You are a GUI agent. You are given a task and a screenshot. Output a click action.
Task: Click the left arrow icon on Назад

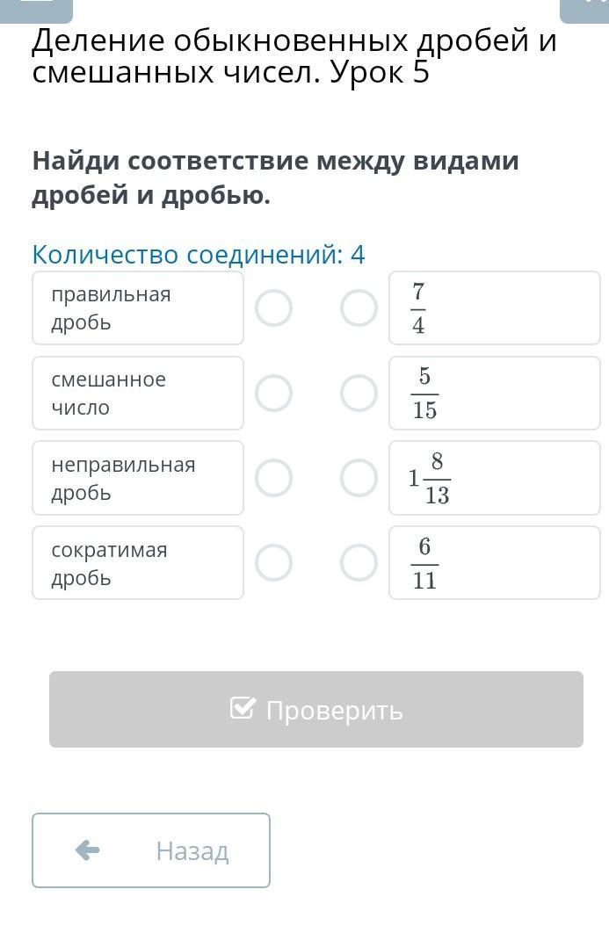[x=88, y=850]
